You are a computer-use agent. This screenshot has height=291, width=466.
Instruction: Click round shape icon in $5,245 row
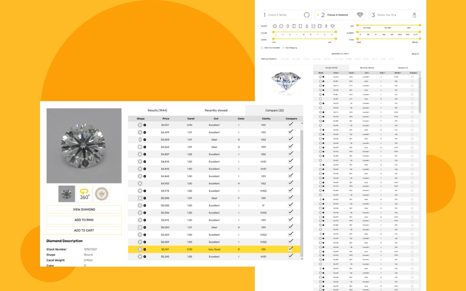coord(140,256)
